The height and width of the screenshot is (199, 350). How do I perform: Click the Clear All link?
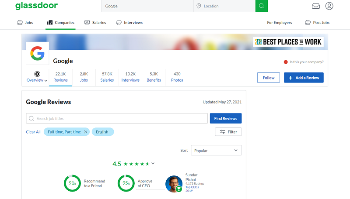(33, 132)
